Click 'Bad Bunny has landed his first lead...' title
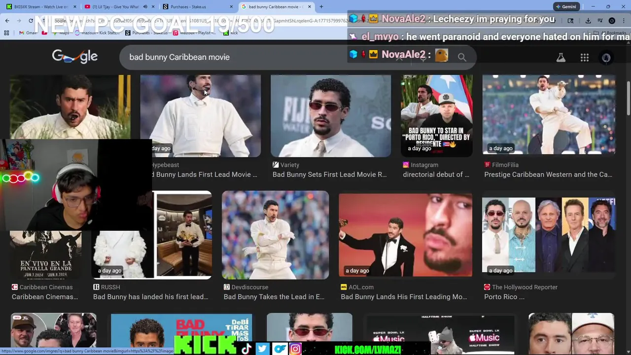Screen dimensions: 631x355 pyautogui.click(x=151, y=297)
